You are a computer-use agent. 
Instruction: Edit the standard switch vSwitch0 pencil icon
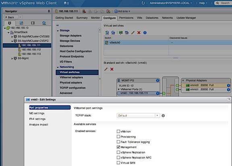coord(106,69)
